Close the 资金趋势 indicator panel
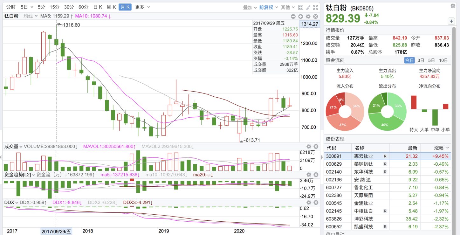This screenshot has width=460, height=235. click(x=316, y=175)
